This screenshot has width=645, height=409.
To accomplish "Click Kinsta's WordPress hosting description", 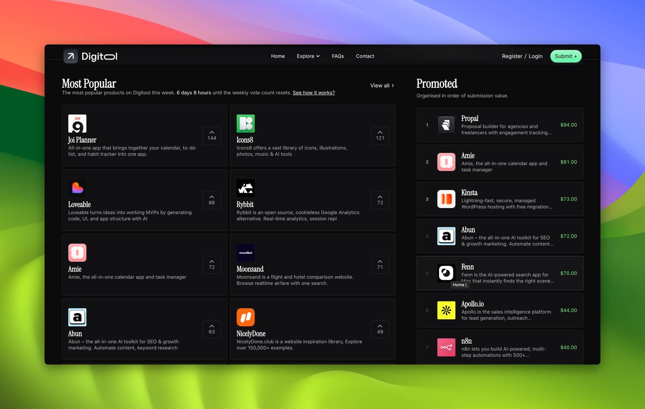I will [507, 204].
